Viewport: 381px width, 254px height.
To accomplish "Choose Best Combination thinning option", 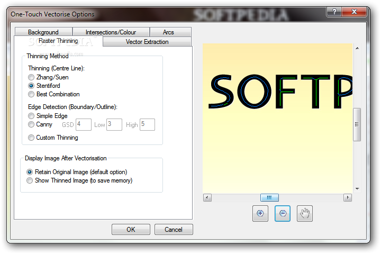I will coord(54,94).
